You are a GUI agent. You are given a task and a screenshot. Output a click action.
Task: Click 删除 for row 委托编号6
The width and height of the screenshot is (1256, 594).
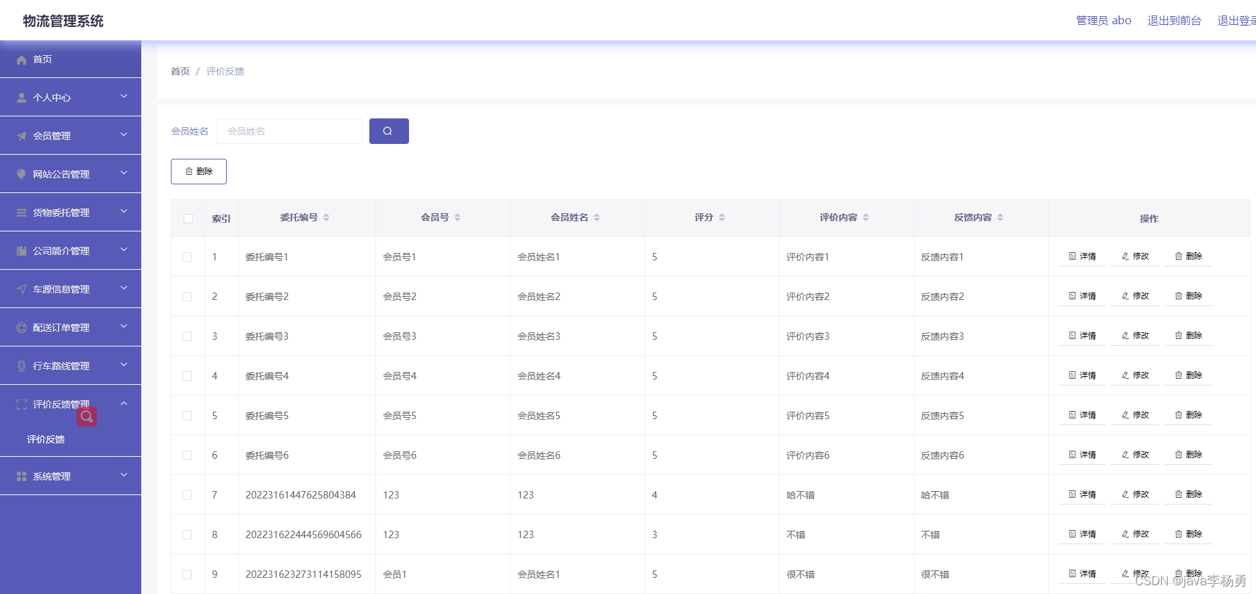click(1188, 455)
